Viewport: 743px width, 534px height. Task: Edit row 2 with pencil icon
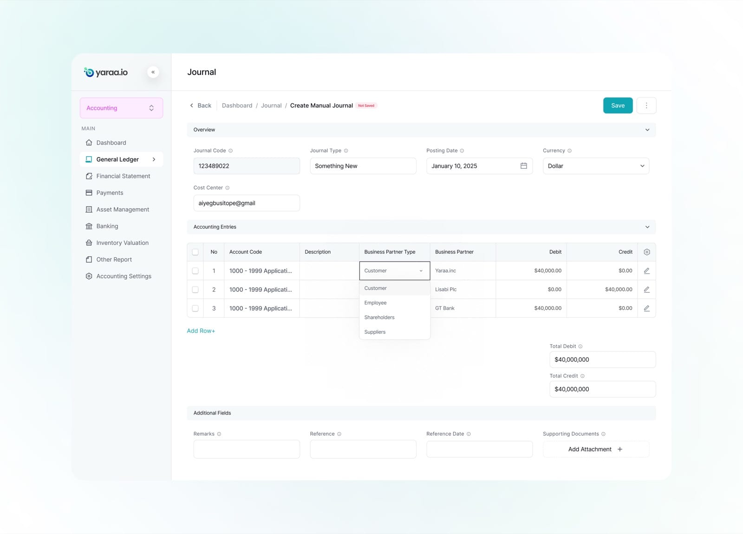pos(646,290)
